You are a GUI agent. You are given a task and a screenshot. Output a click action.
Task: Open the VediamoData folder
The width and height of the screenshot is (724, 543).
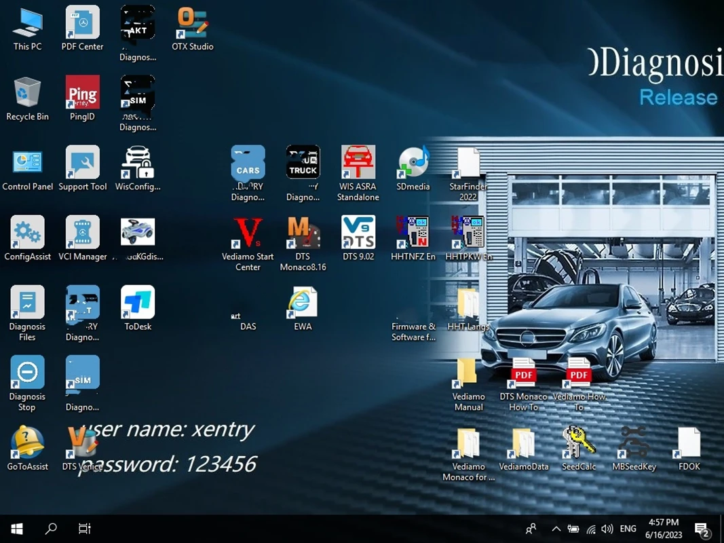point(523,443)
